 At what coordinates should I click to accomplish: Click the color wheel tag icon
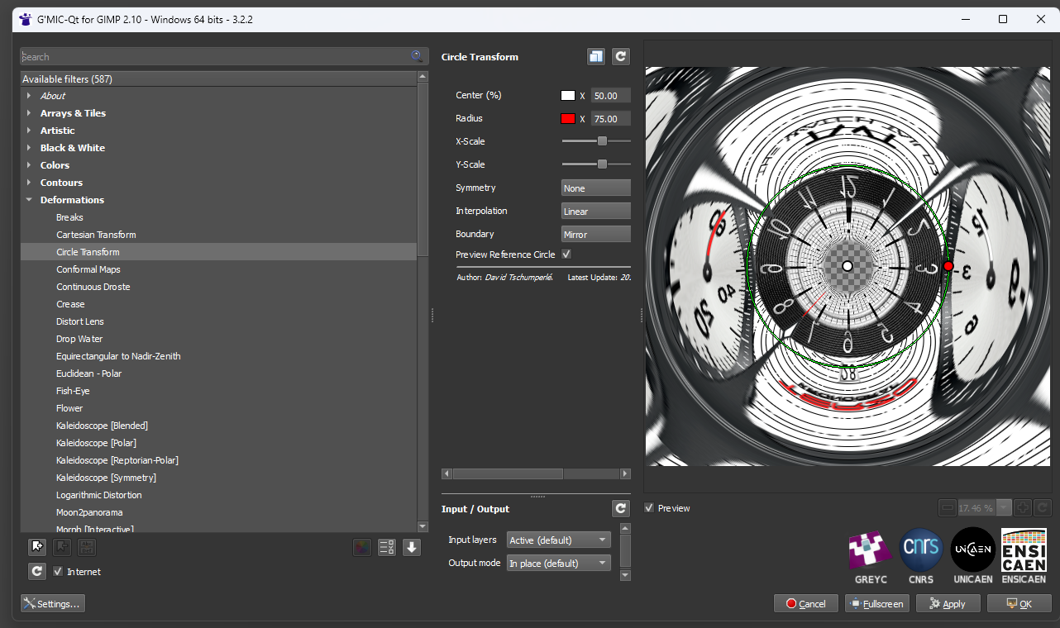coord(361,547)
